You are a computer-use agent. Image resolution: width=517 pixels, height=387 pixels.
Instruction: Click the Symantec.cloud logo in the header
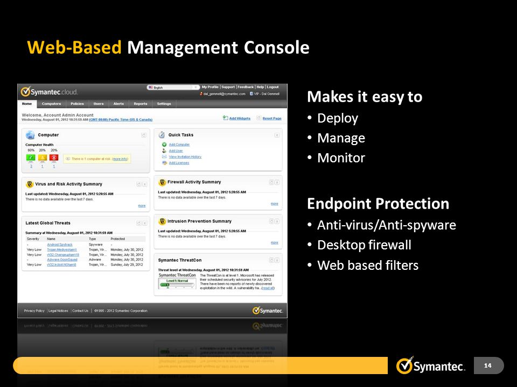pos(49,92)
